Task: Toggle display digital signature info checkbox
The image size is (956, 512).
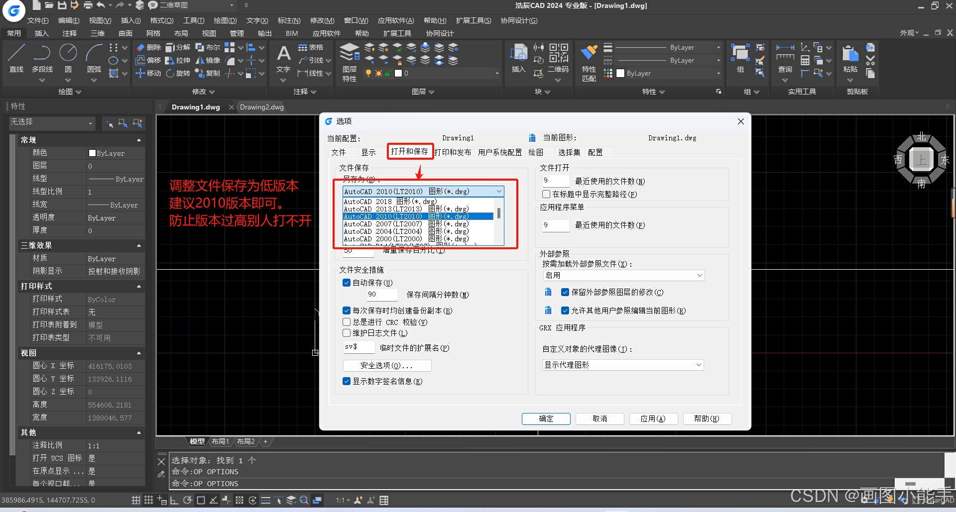Action: pos(347,381)
